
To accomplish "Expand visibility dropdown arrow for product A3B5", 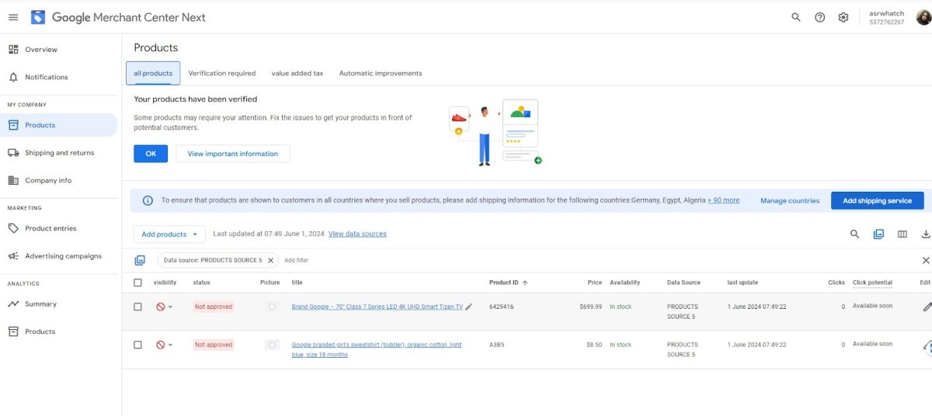I will click(x=170, y=345).
